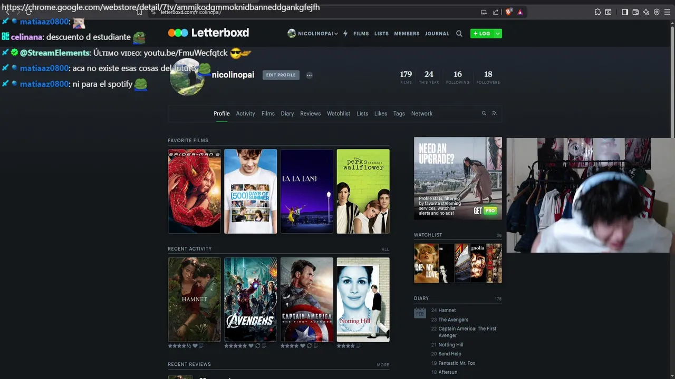Image resolution: width=675 pixels, height=379 pixels.
Task: Open ALL recent activity link
Action: point(385,249)
